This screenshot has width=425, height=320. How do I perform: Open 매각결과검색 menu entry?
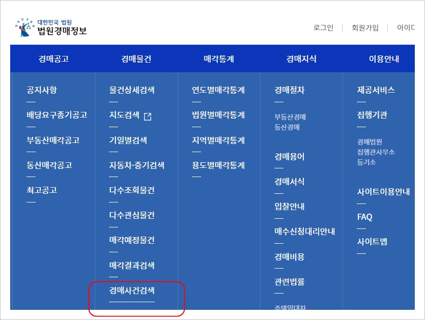(x=132, y=266)
